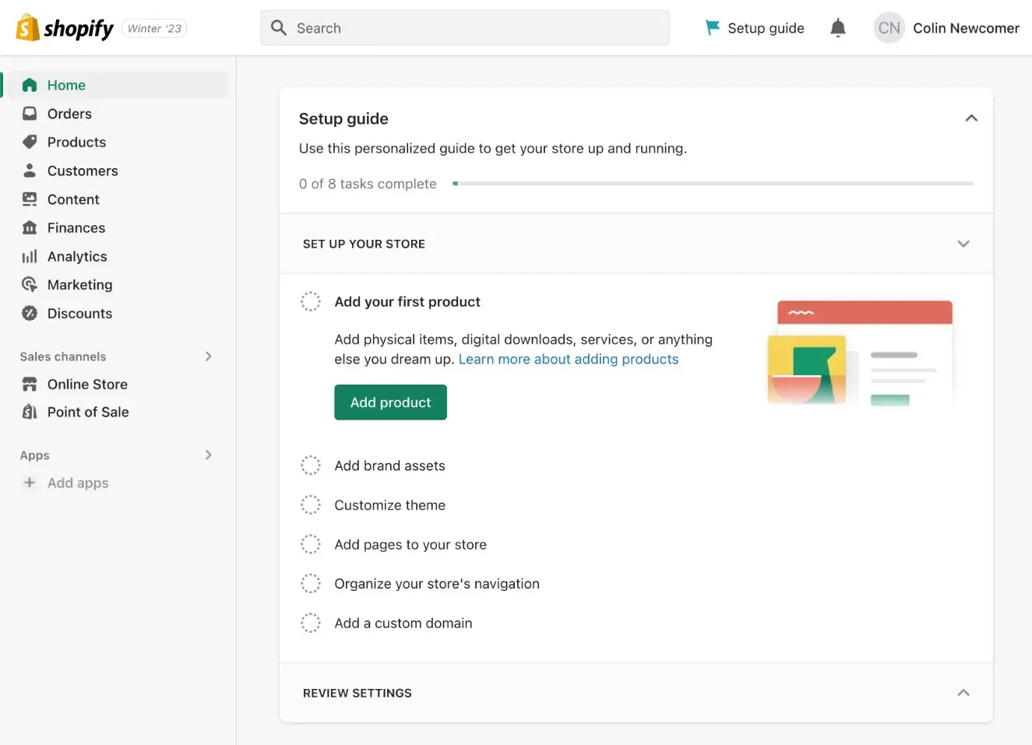Click the Winter '23 edition badge
Image resolution: width=1032 pixels, height=745 pixels.
(154, 29)
